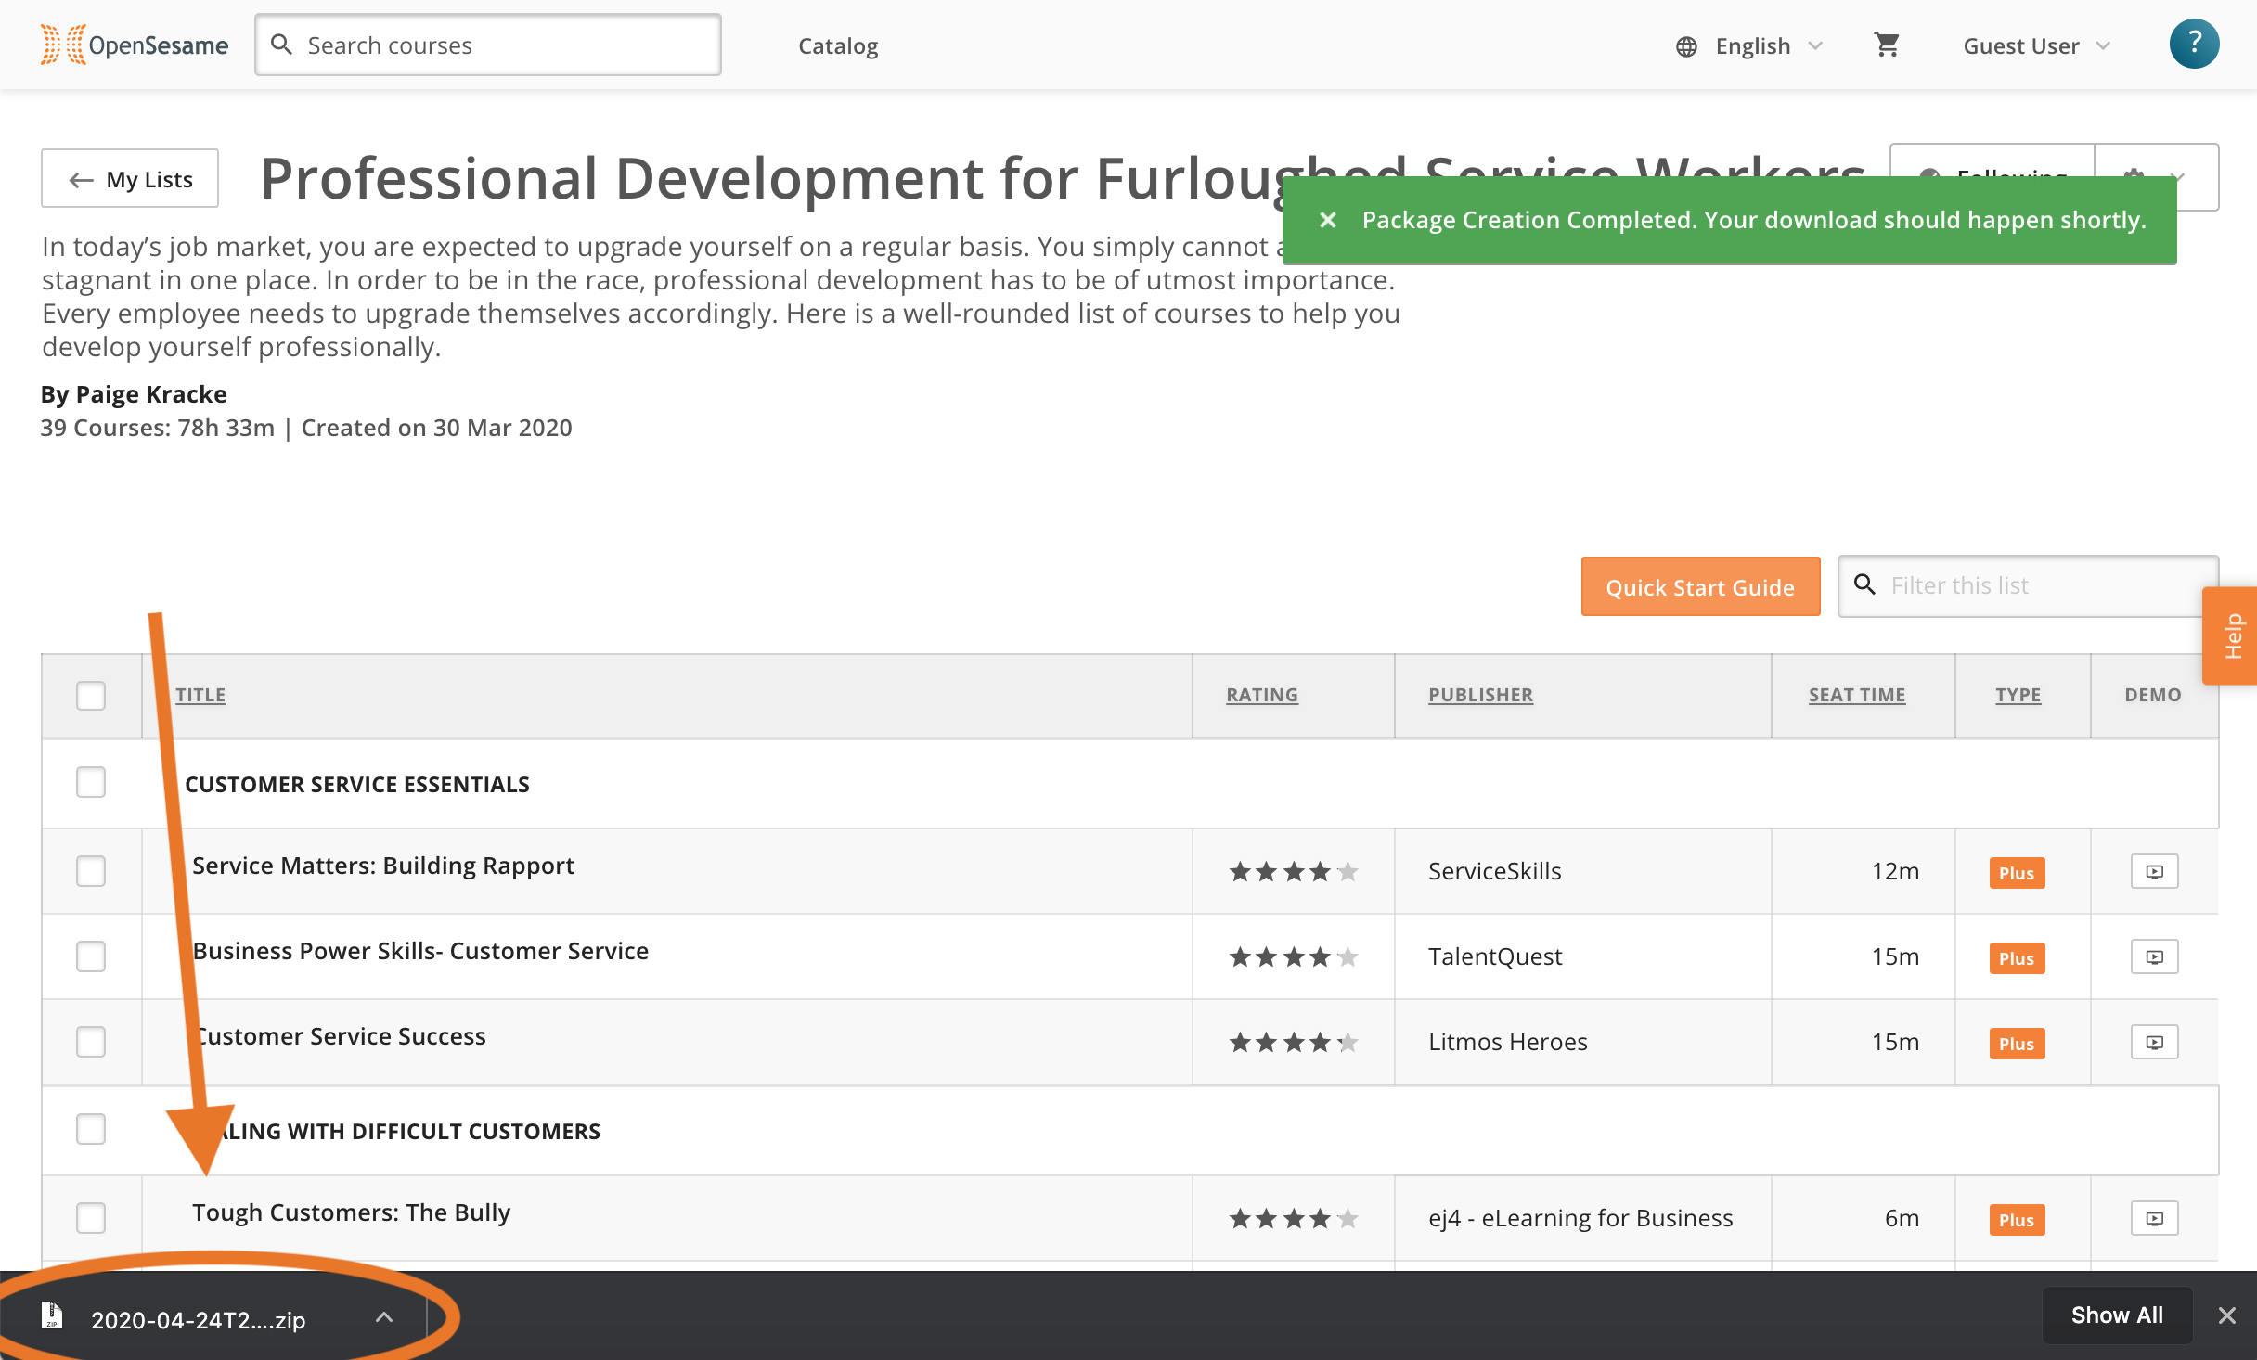Image resolution: width=2257 pixels, height=1360 pixels.
Task: Sort the list by Publisher
Action: (1480, 695)
